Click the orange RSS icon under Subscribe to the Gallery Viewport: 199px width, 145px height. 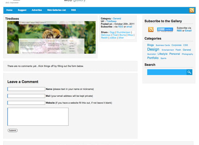tap(151, 29)
